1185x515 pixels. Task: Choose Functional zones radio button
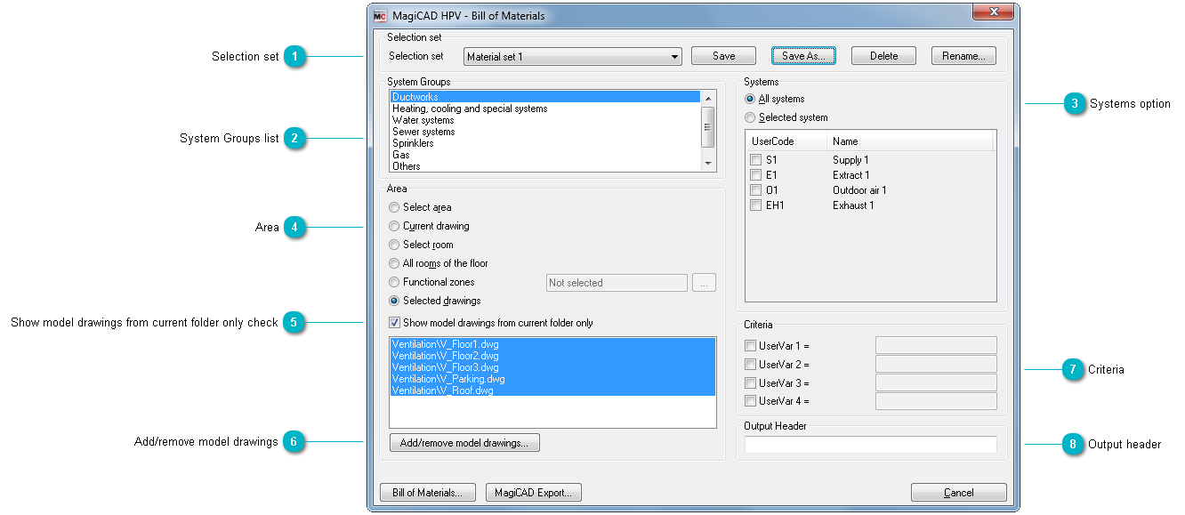pyautogui.click(x=394, y=282)
